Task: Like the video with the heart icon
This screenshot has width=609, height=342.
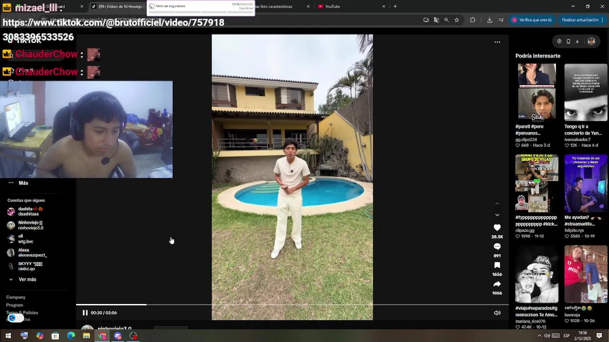Action: coord(497,228)
